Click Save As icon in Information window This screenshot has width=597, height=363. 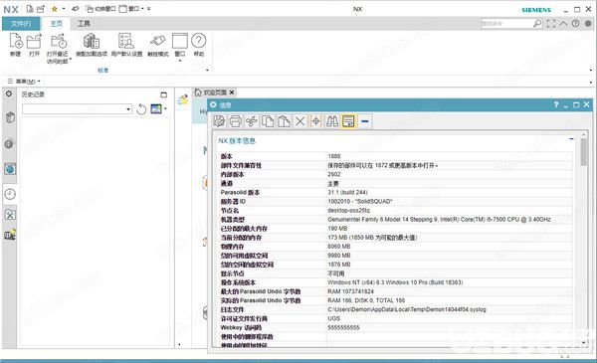click(219, 121)
